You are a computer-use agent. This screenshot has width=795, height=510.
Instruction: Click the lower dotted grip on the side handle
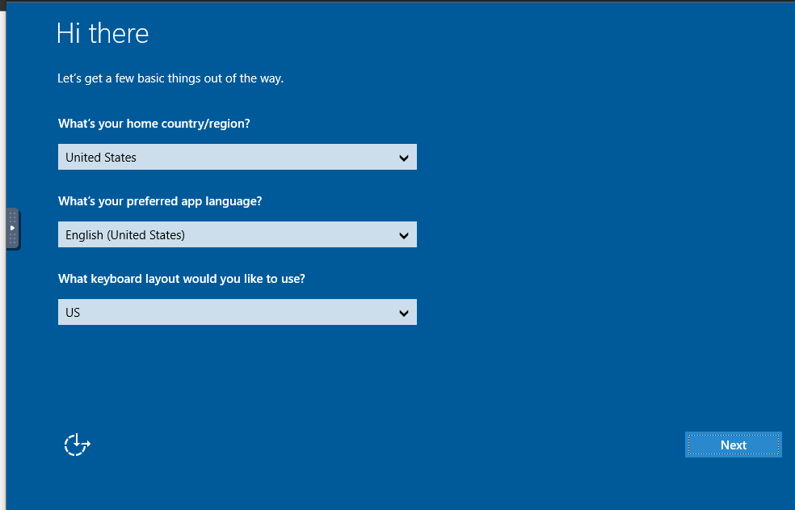(x=13, y=238)
